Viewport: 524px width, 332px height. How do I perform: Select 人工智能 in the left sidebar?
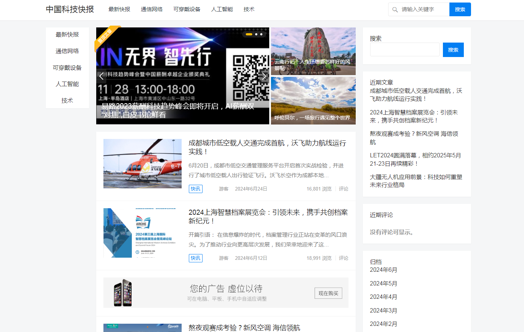click(67, 84)
